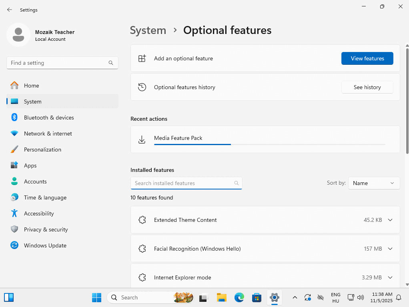The image size is (409, 307).
Task: Click the notification bell in system tray
Action: coord(399,297)
